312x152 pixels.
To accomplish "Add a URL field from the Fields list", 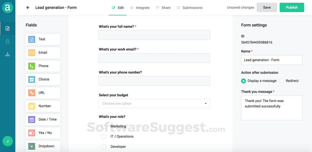I will (x=43, y=93).
